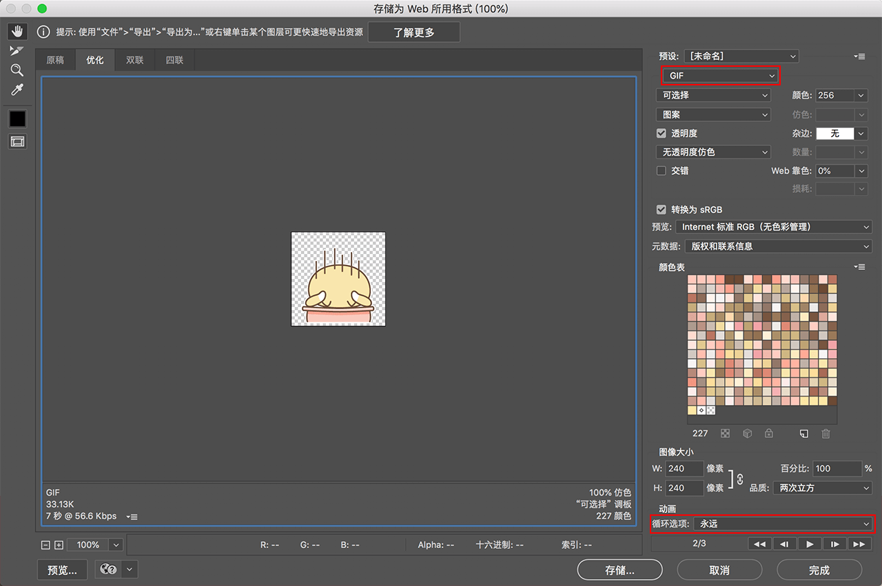Click the 取消 button

719,570
